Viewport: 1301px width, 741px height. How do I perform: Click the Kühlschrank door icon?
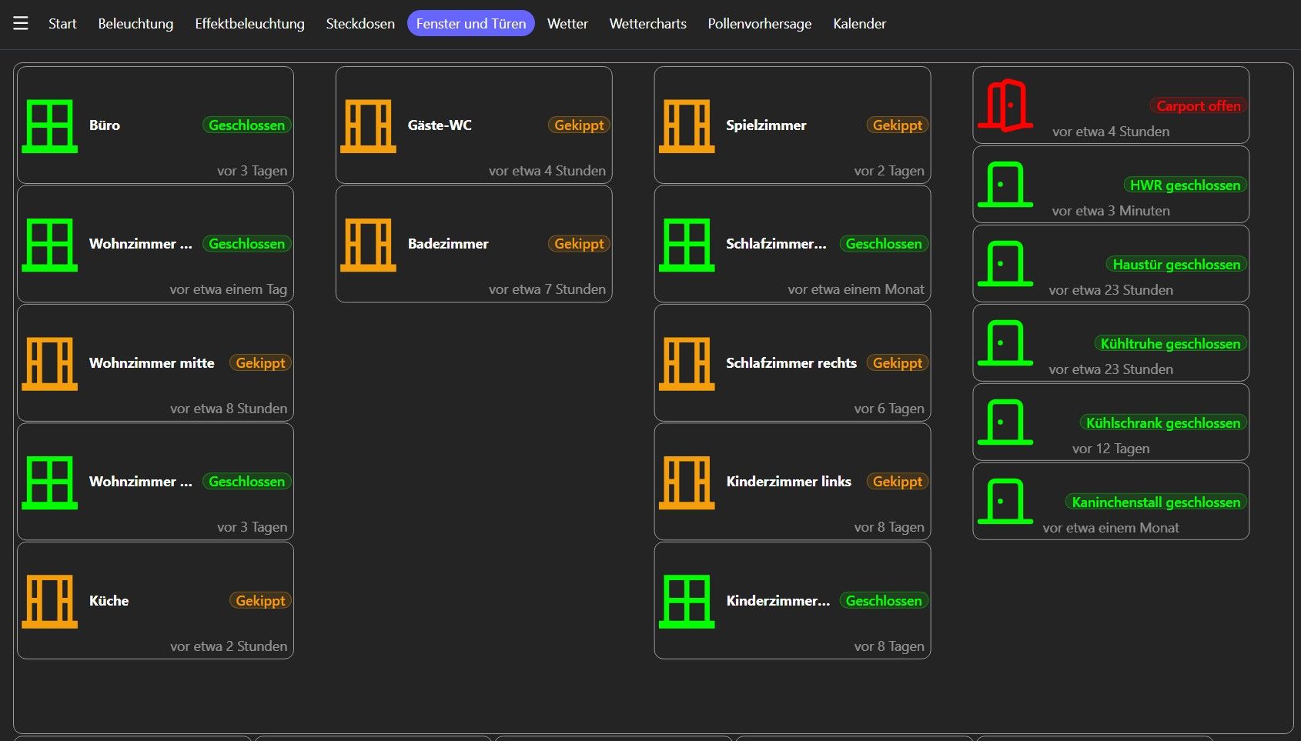click(1005, 422)
